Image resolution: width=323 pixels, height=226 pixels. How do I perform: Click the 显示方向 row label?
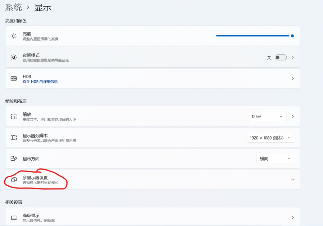pyautogui.click(x=31, y=159)
